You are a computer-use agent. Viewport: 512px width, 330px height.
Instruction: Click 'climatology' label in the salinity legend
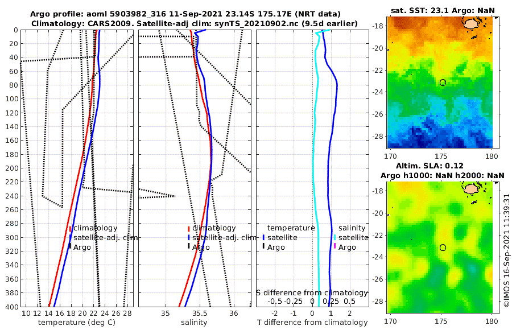[214, 228]
